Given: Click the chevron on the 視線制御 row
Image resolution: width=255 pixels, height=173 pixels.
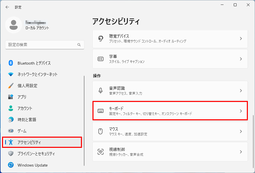Looking at the screenshot, I should click(241, 152).
